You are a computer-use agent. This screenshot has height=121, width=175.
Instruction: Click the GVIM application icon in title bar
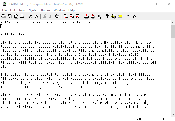[4, 4]
